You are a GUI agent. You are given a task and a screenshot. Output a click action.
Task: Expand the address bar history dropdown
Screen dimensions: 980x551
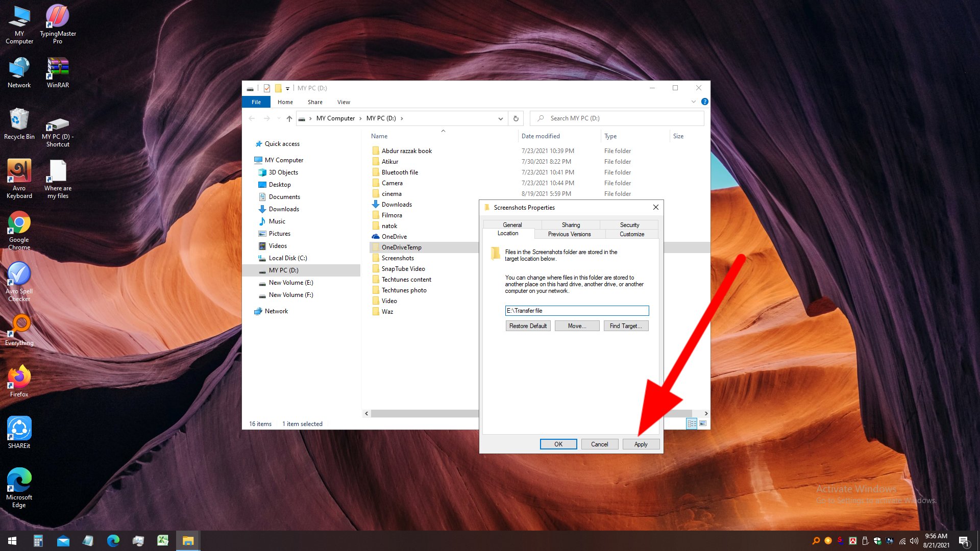pyautogui.click(x=500, y=118)
